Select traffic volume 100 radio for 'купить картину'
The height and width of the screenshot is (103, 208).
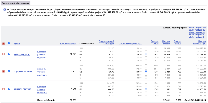coord(146,48)
